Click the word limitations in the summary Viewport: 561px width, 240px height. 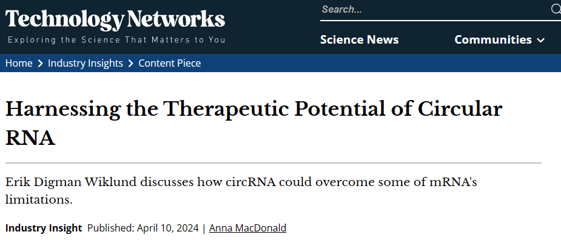point(39,199)
